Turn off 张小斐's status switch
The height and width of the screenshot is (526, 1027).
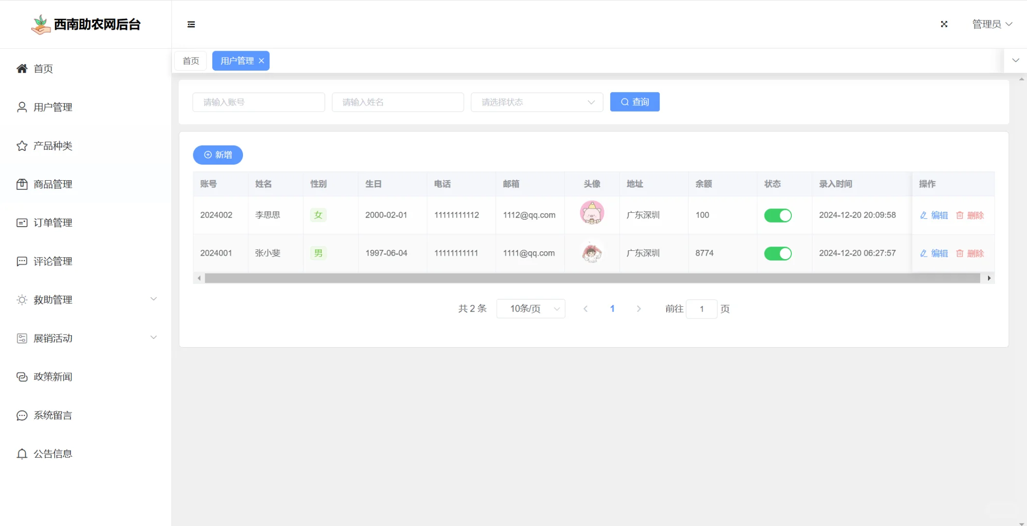(x=778, y=253)
